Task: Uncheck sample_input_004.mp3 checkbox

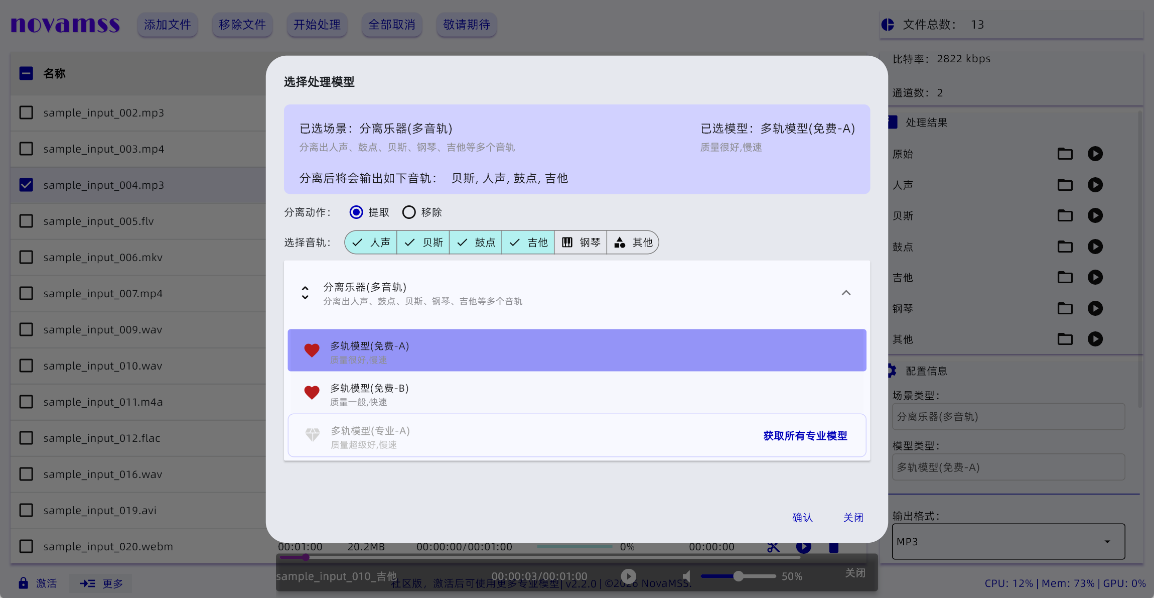Action: click(26, 185)
